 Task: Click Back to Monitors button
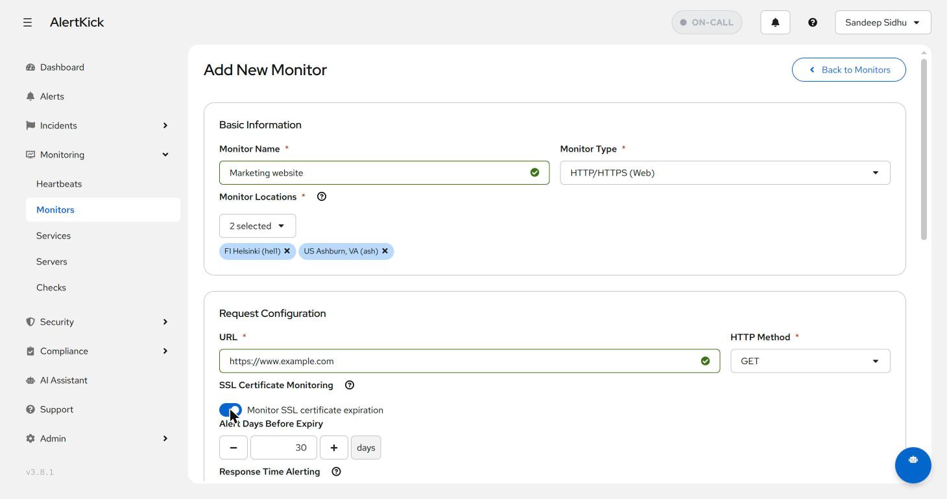[x=848, y=69]
